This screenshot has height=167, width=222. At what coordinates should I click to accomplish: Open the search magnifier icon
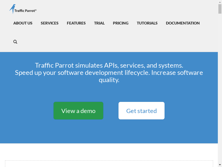pyautogui.click(x=15, y=42)
